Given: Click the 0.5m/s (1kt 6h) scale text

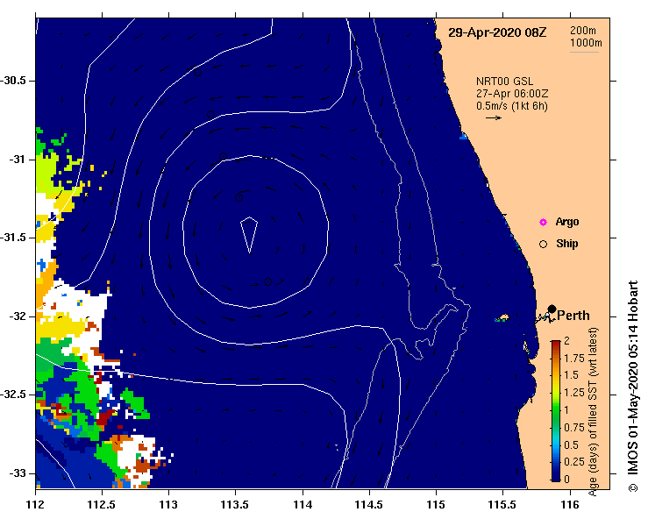Looking at the screenshot, I should tap(511, 106).
